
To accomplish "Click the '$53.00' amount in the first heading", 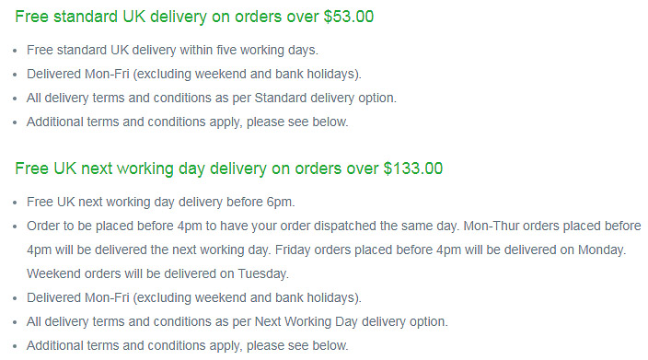I will coord(349,17).
